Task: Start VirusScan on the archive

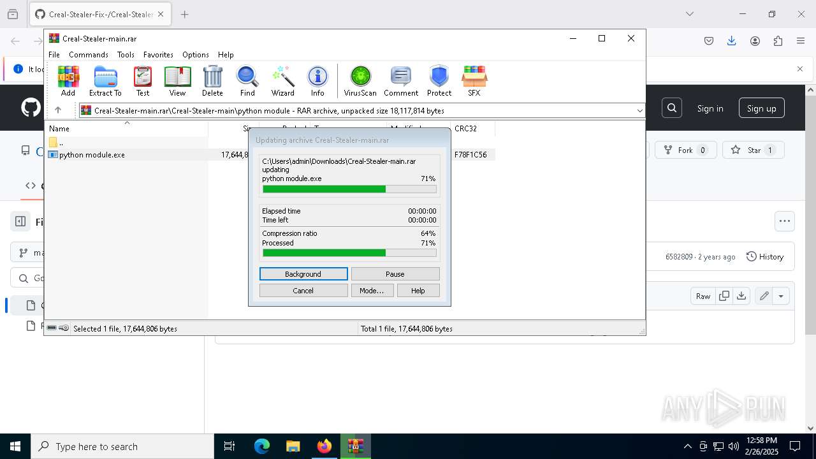Action: point(360,81)
